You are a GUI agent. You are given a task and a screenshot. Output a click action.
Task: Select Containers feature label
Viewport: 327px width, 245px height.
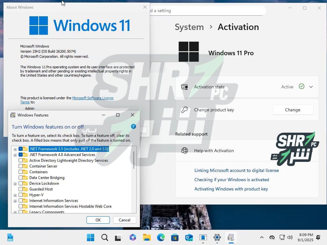pyautogui.click(x=39, y=172)
